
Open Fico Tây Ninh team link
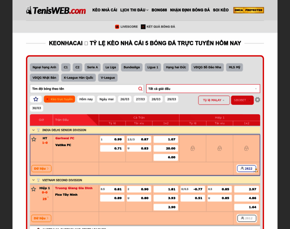coord(66,195)
